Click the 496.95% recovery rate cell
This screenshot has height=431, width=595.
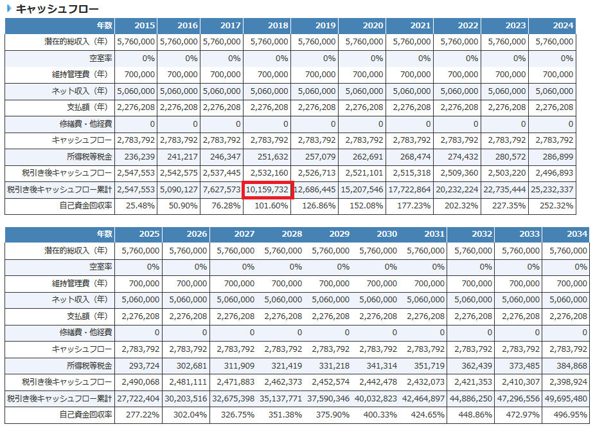(x=565, y=415)
